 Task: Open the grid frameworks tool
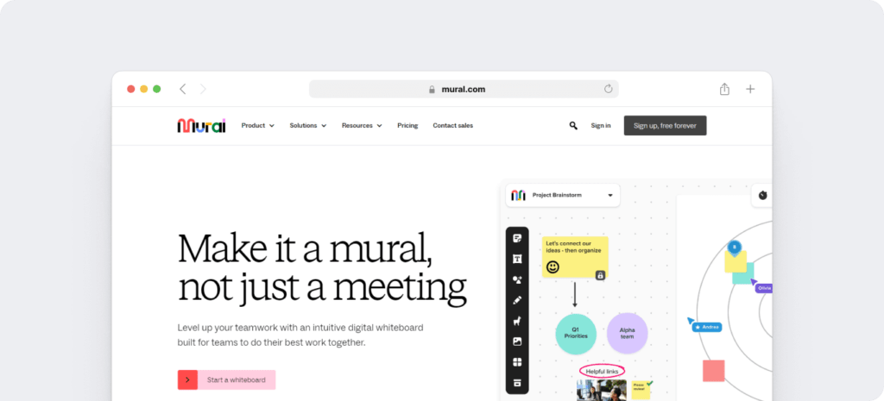(517, 362)
